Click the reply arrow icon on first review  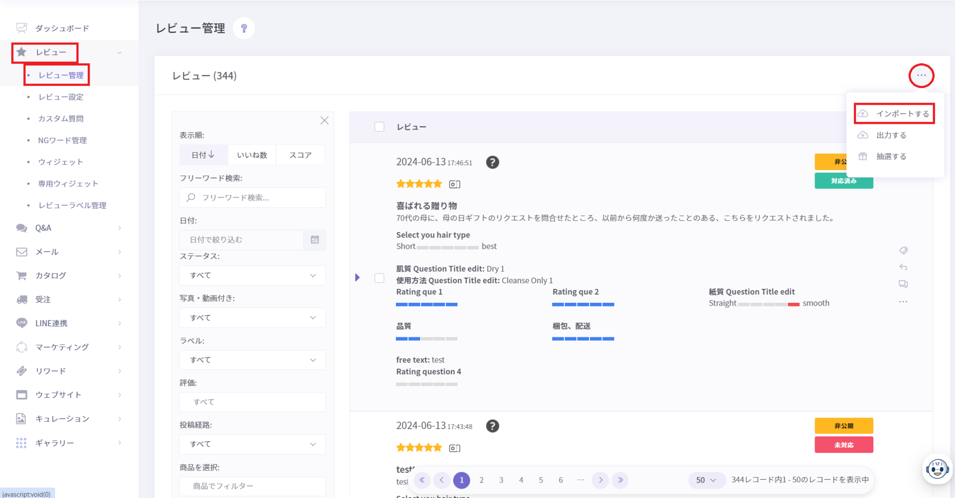tap(903, 267)
